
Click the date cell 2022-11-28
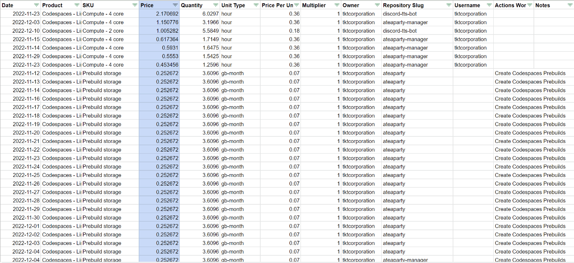[20, 201]
